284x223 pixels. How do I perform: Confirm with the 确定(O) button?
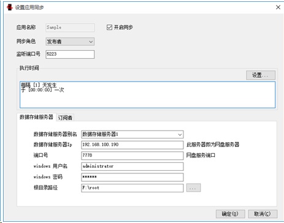[230, 214]
